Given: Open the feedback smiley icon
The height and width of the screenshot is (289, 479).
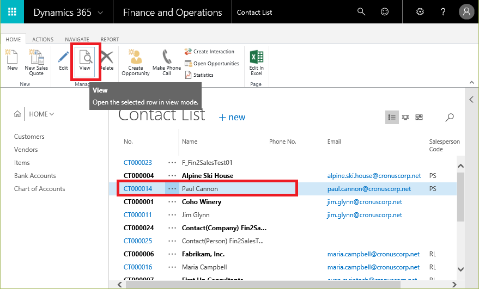Looking at the screenshot, I should point(384,12).
